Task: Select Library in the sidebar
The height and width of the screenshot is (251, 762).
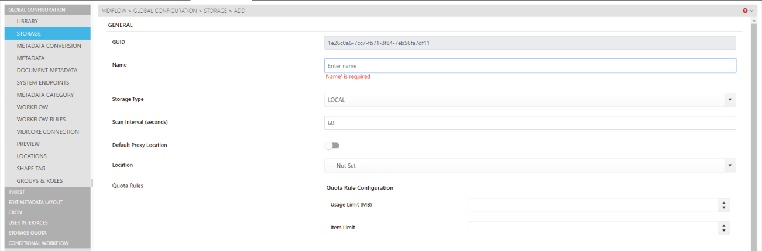Action: point(28,21)
